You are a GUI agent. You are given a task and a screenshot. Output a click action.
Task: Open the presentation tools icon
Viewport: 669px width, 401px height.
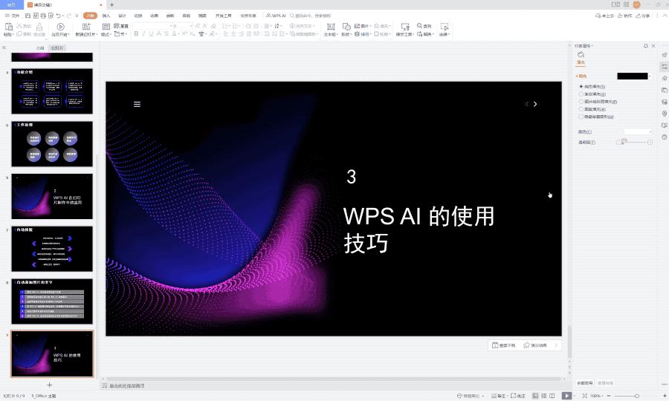(x=405, y=27)
